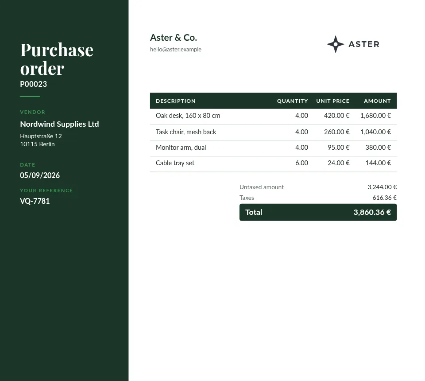Click the unit price 420.00 €
Viewport: 425px width, 381px height.
coord(336,116)
